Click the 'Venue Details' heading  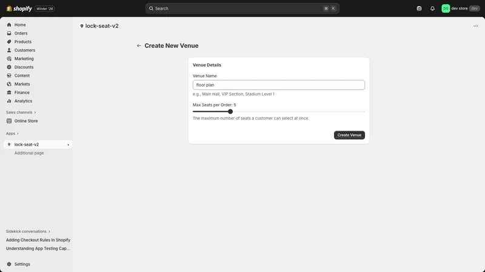[x=207, y=65]
